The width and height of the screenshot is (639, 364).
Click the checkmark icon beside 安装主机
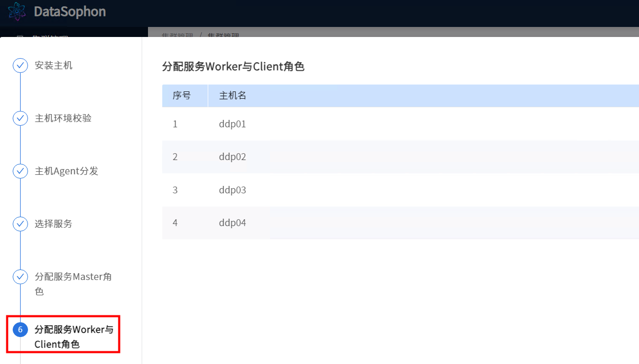pyautogui.click(x=20, y=66)
